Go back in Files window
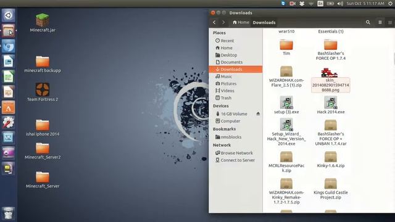Screen dimensions: 395x222 (x=214, y=22)
